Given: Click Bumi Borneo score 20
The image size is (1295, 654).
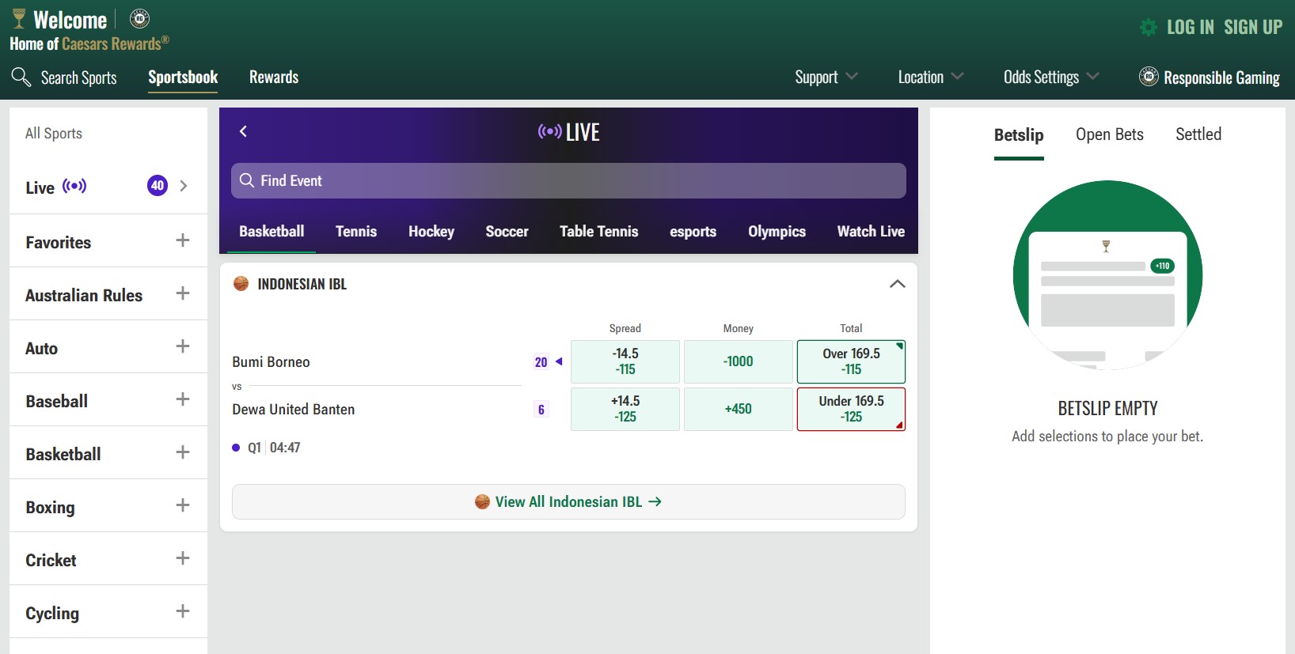Looking at the screenshot, I should click(541, 362).
